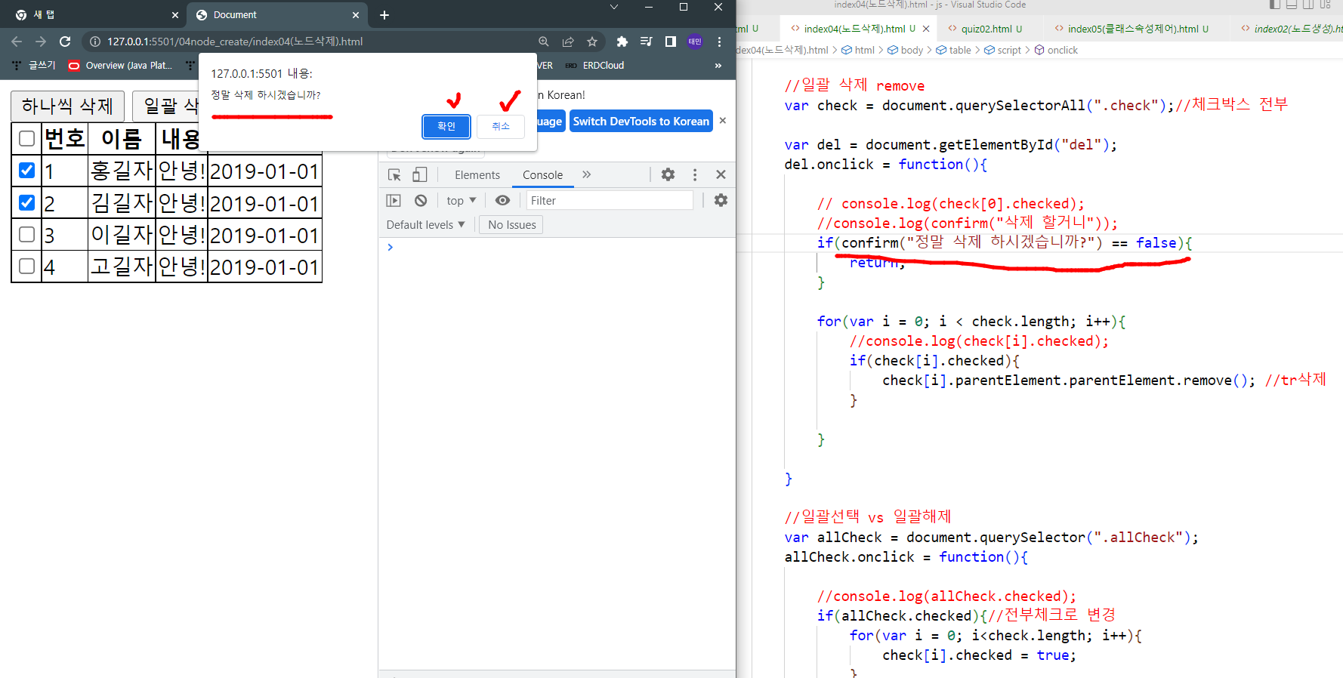
Task: Click the share page icon in address bar
Action: [x=568, y=42]
